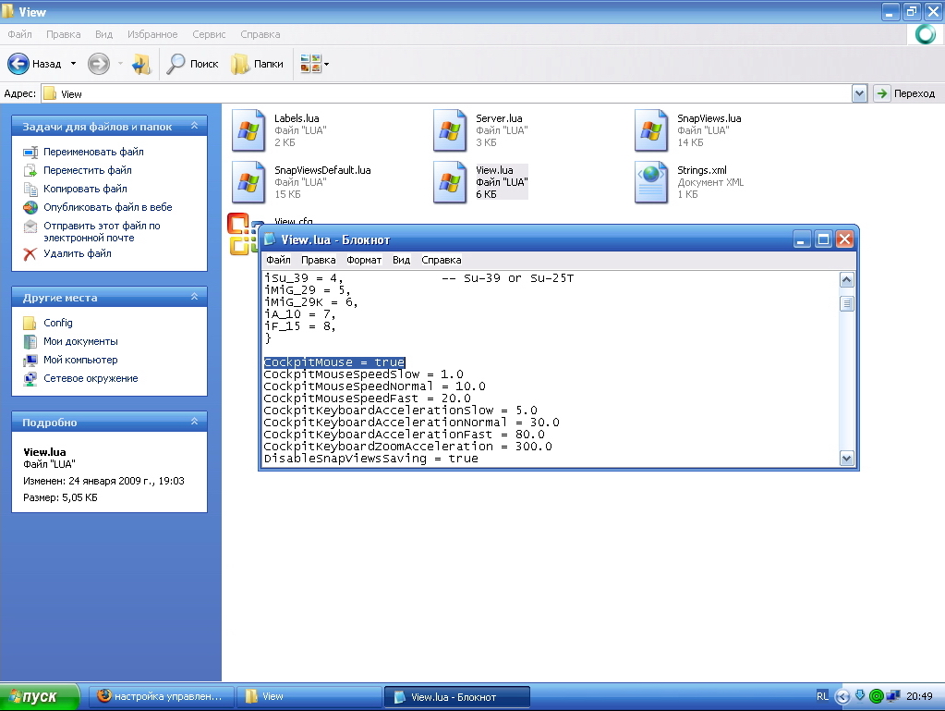Open Explorer's Вид menu
The image size is (945, 711).
pos(103,34)
